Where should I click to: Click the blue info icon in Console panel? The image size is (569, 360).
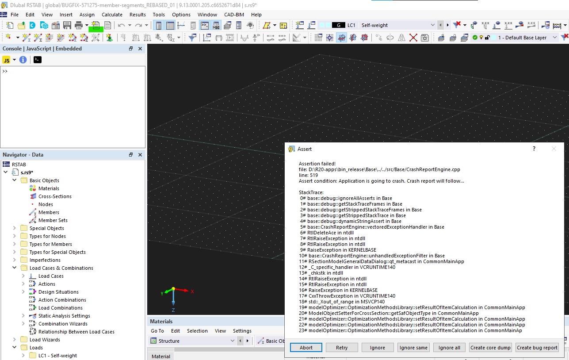point(23,60)
